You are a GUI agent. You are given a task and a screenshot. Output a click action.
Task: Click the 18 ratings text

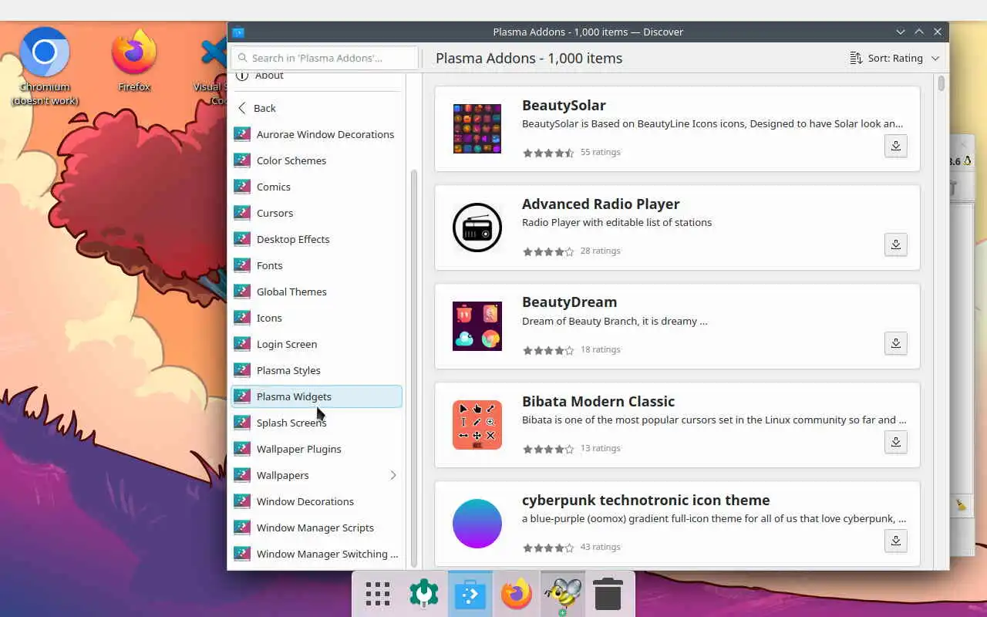[601, 349]
